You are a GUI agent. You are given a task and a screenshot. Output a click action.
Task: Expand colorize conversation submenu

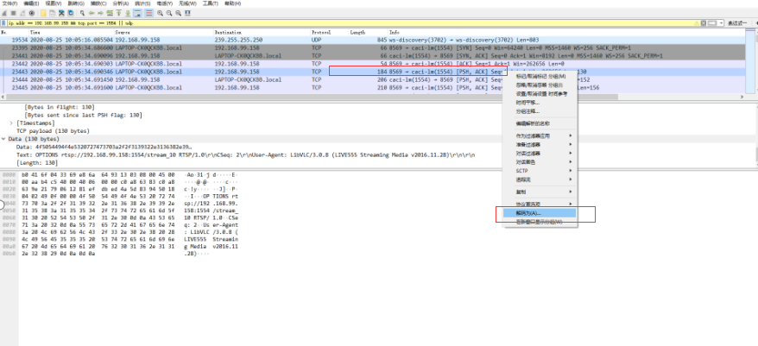(540, 162)
